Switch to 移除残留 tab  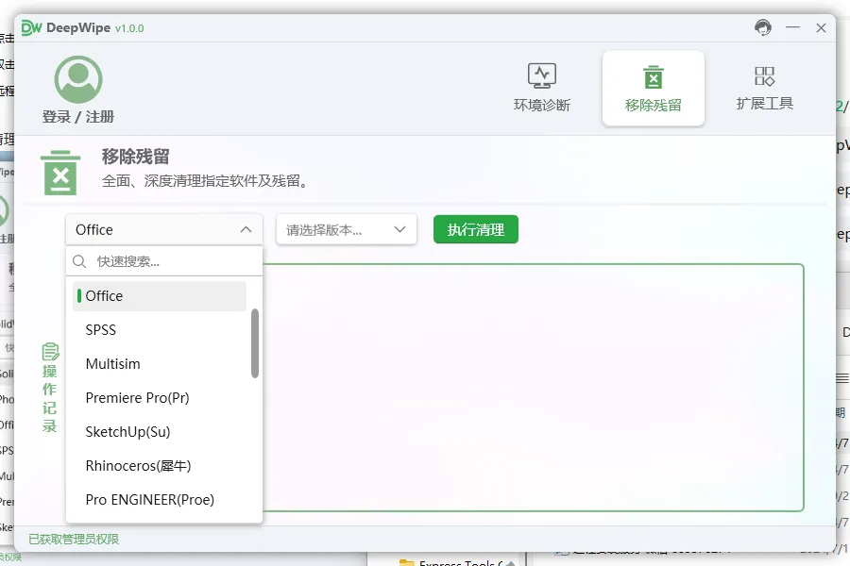[654, 89]
